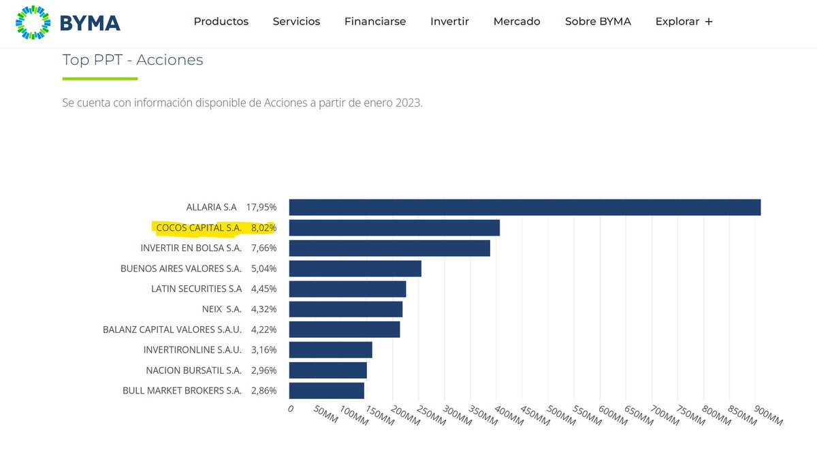The width and height of the screenshot is (817, 463).
Task: Click the 7,66% percentage value
Action: click(x=264, y=248)
